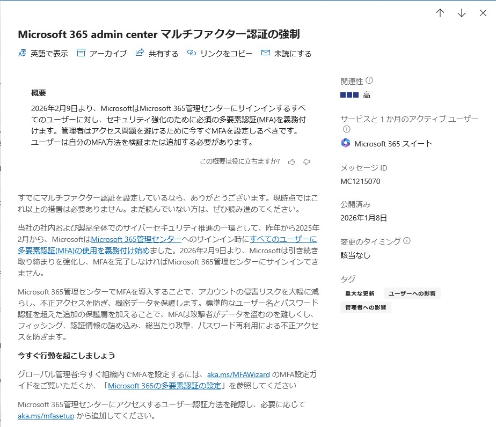Open the aka.ms/mfasetup link
The image size is (496, 427).
click(x=46, y=416)
